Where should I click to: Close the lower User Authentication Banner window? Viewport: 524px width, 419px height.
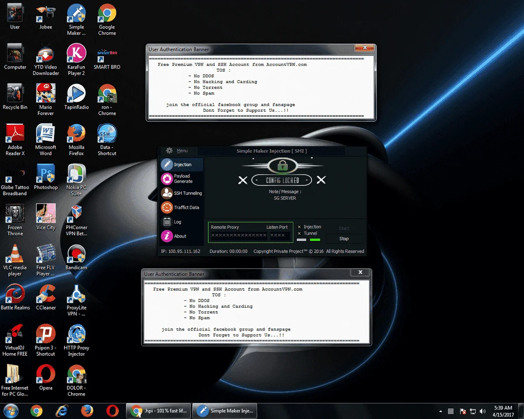tap(360, 272)
